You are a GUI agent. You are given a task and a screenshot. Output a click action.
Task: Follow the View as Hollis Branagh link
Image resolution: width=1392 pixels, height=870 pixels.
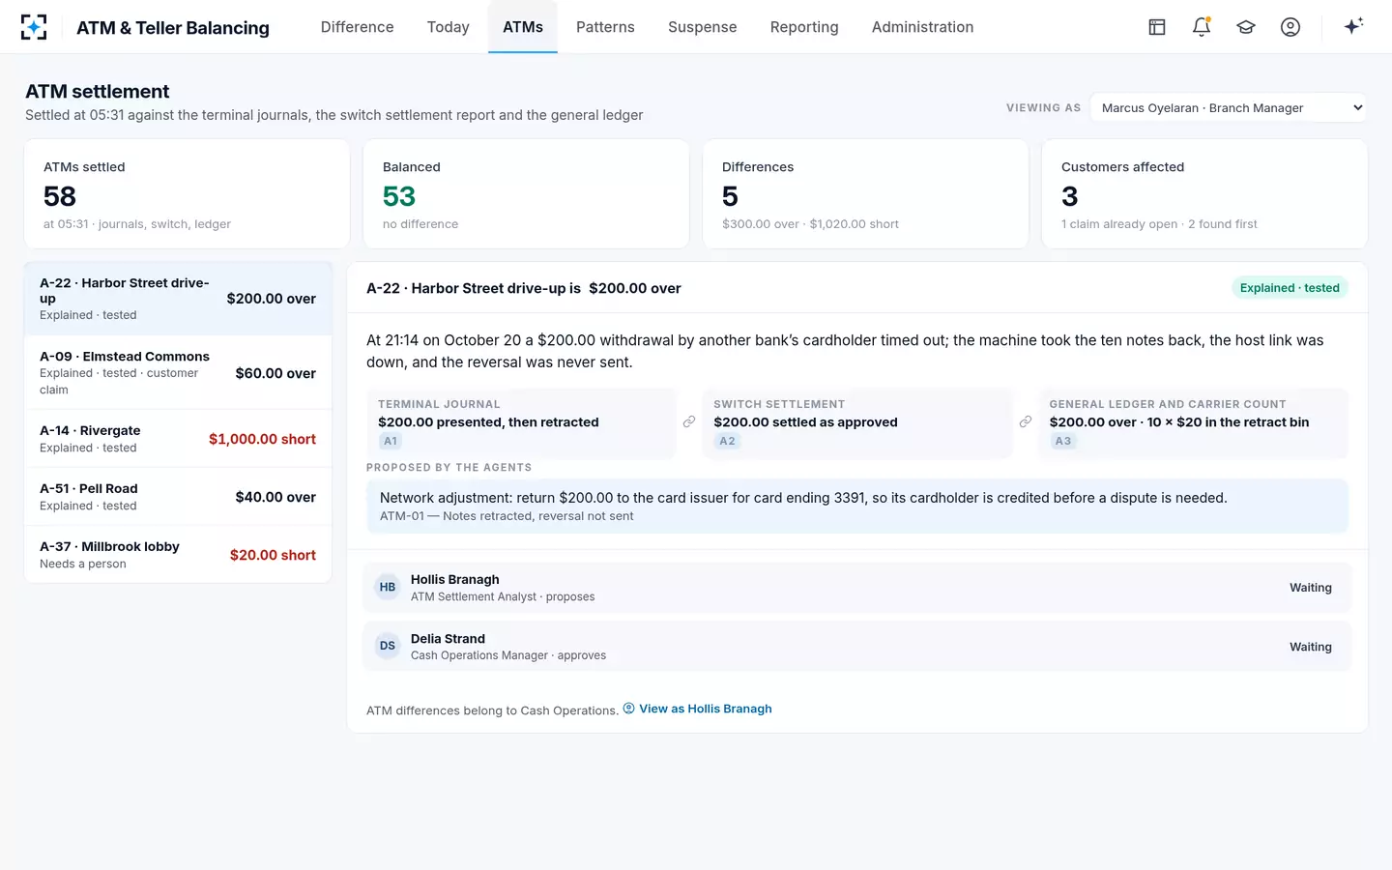[x=698, y=709]
